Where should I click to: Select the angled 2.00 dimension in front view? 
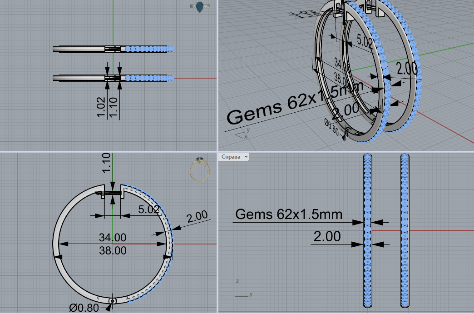(197, 216)
